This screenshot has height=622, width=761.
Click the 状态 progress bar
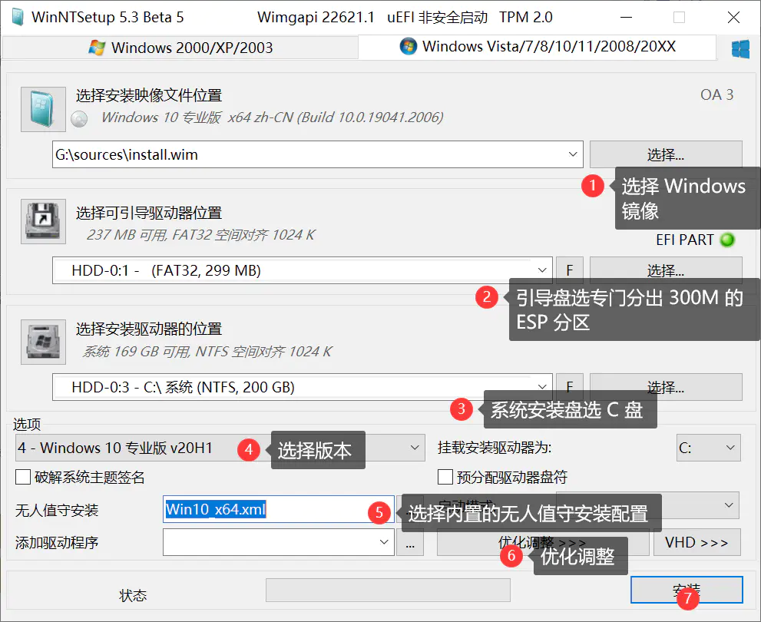(x=388, y=590)
